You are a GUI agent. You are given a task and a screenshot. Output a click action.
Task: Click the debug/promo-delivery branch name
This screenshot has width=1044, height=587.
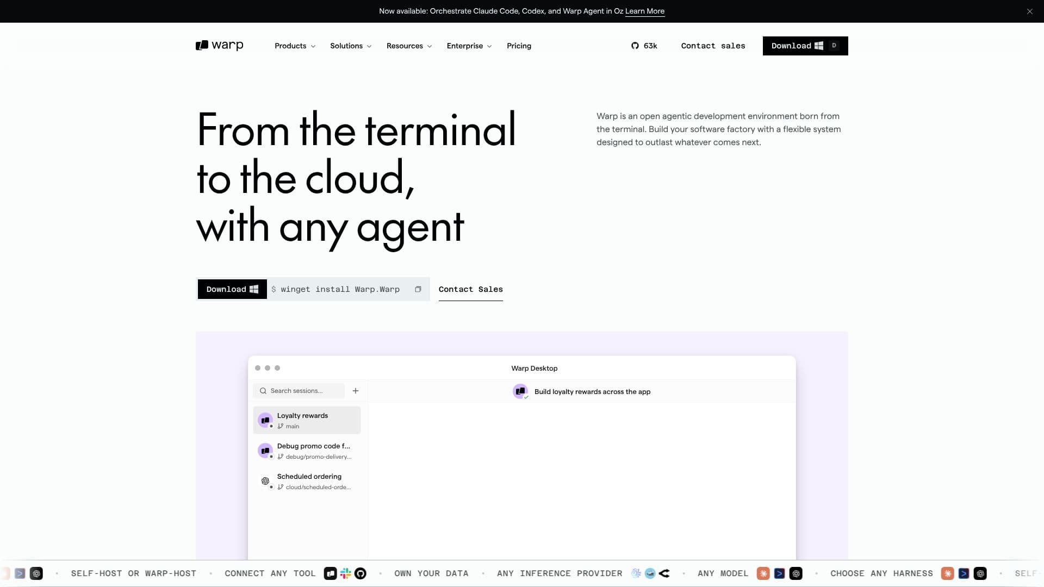coord(319,457)
